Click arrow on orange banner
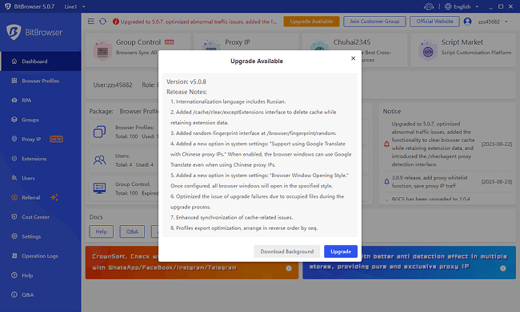 [x=289, y=268]
